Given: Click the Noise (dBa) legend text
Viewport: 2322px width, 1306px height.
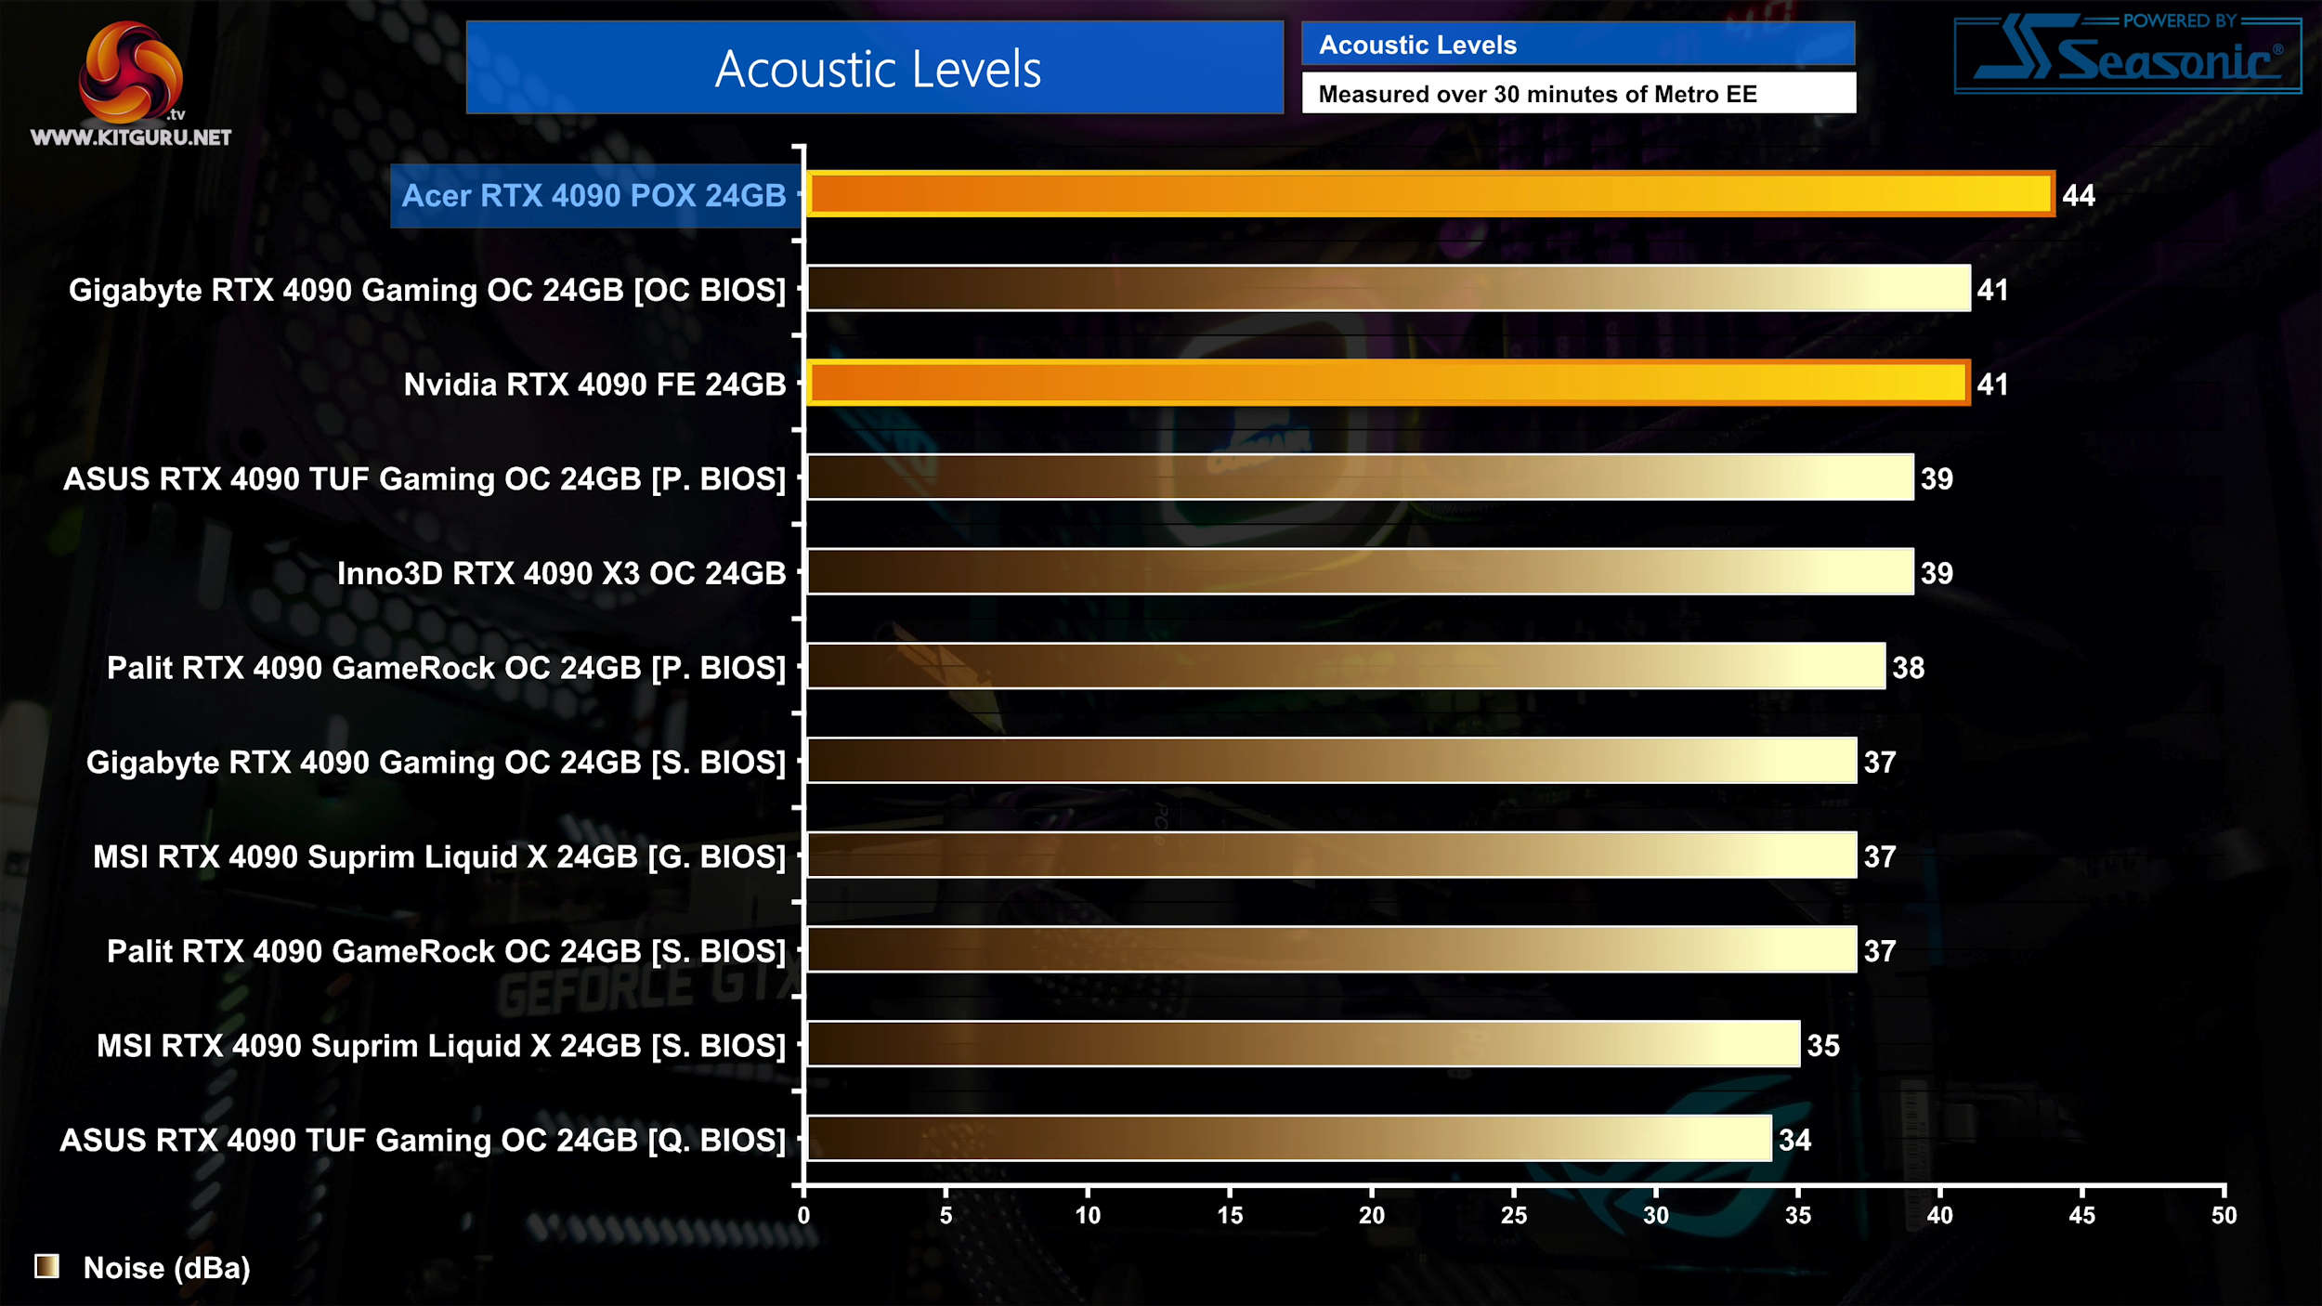Looking at the screenshot, I should pos(167,1269).
